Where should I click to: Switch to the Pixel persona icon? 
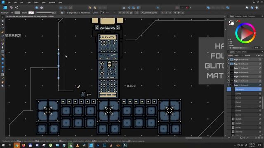tap(11, 7)
